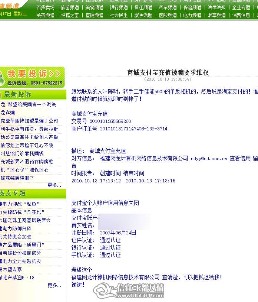Open 州慈铭门诊靠托骗钱 complaint
Viewport: 258px width, 302px height.
click(x=22, y=153)
